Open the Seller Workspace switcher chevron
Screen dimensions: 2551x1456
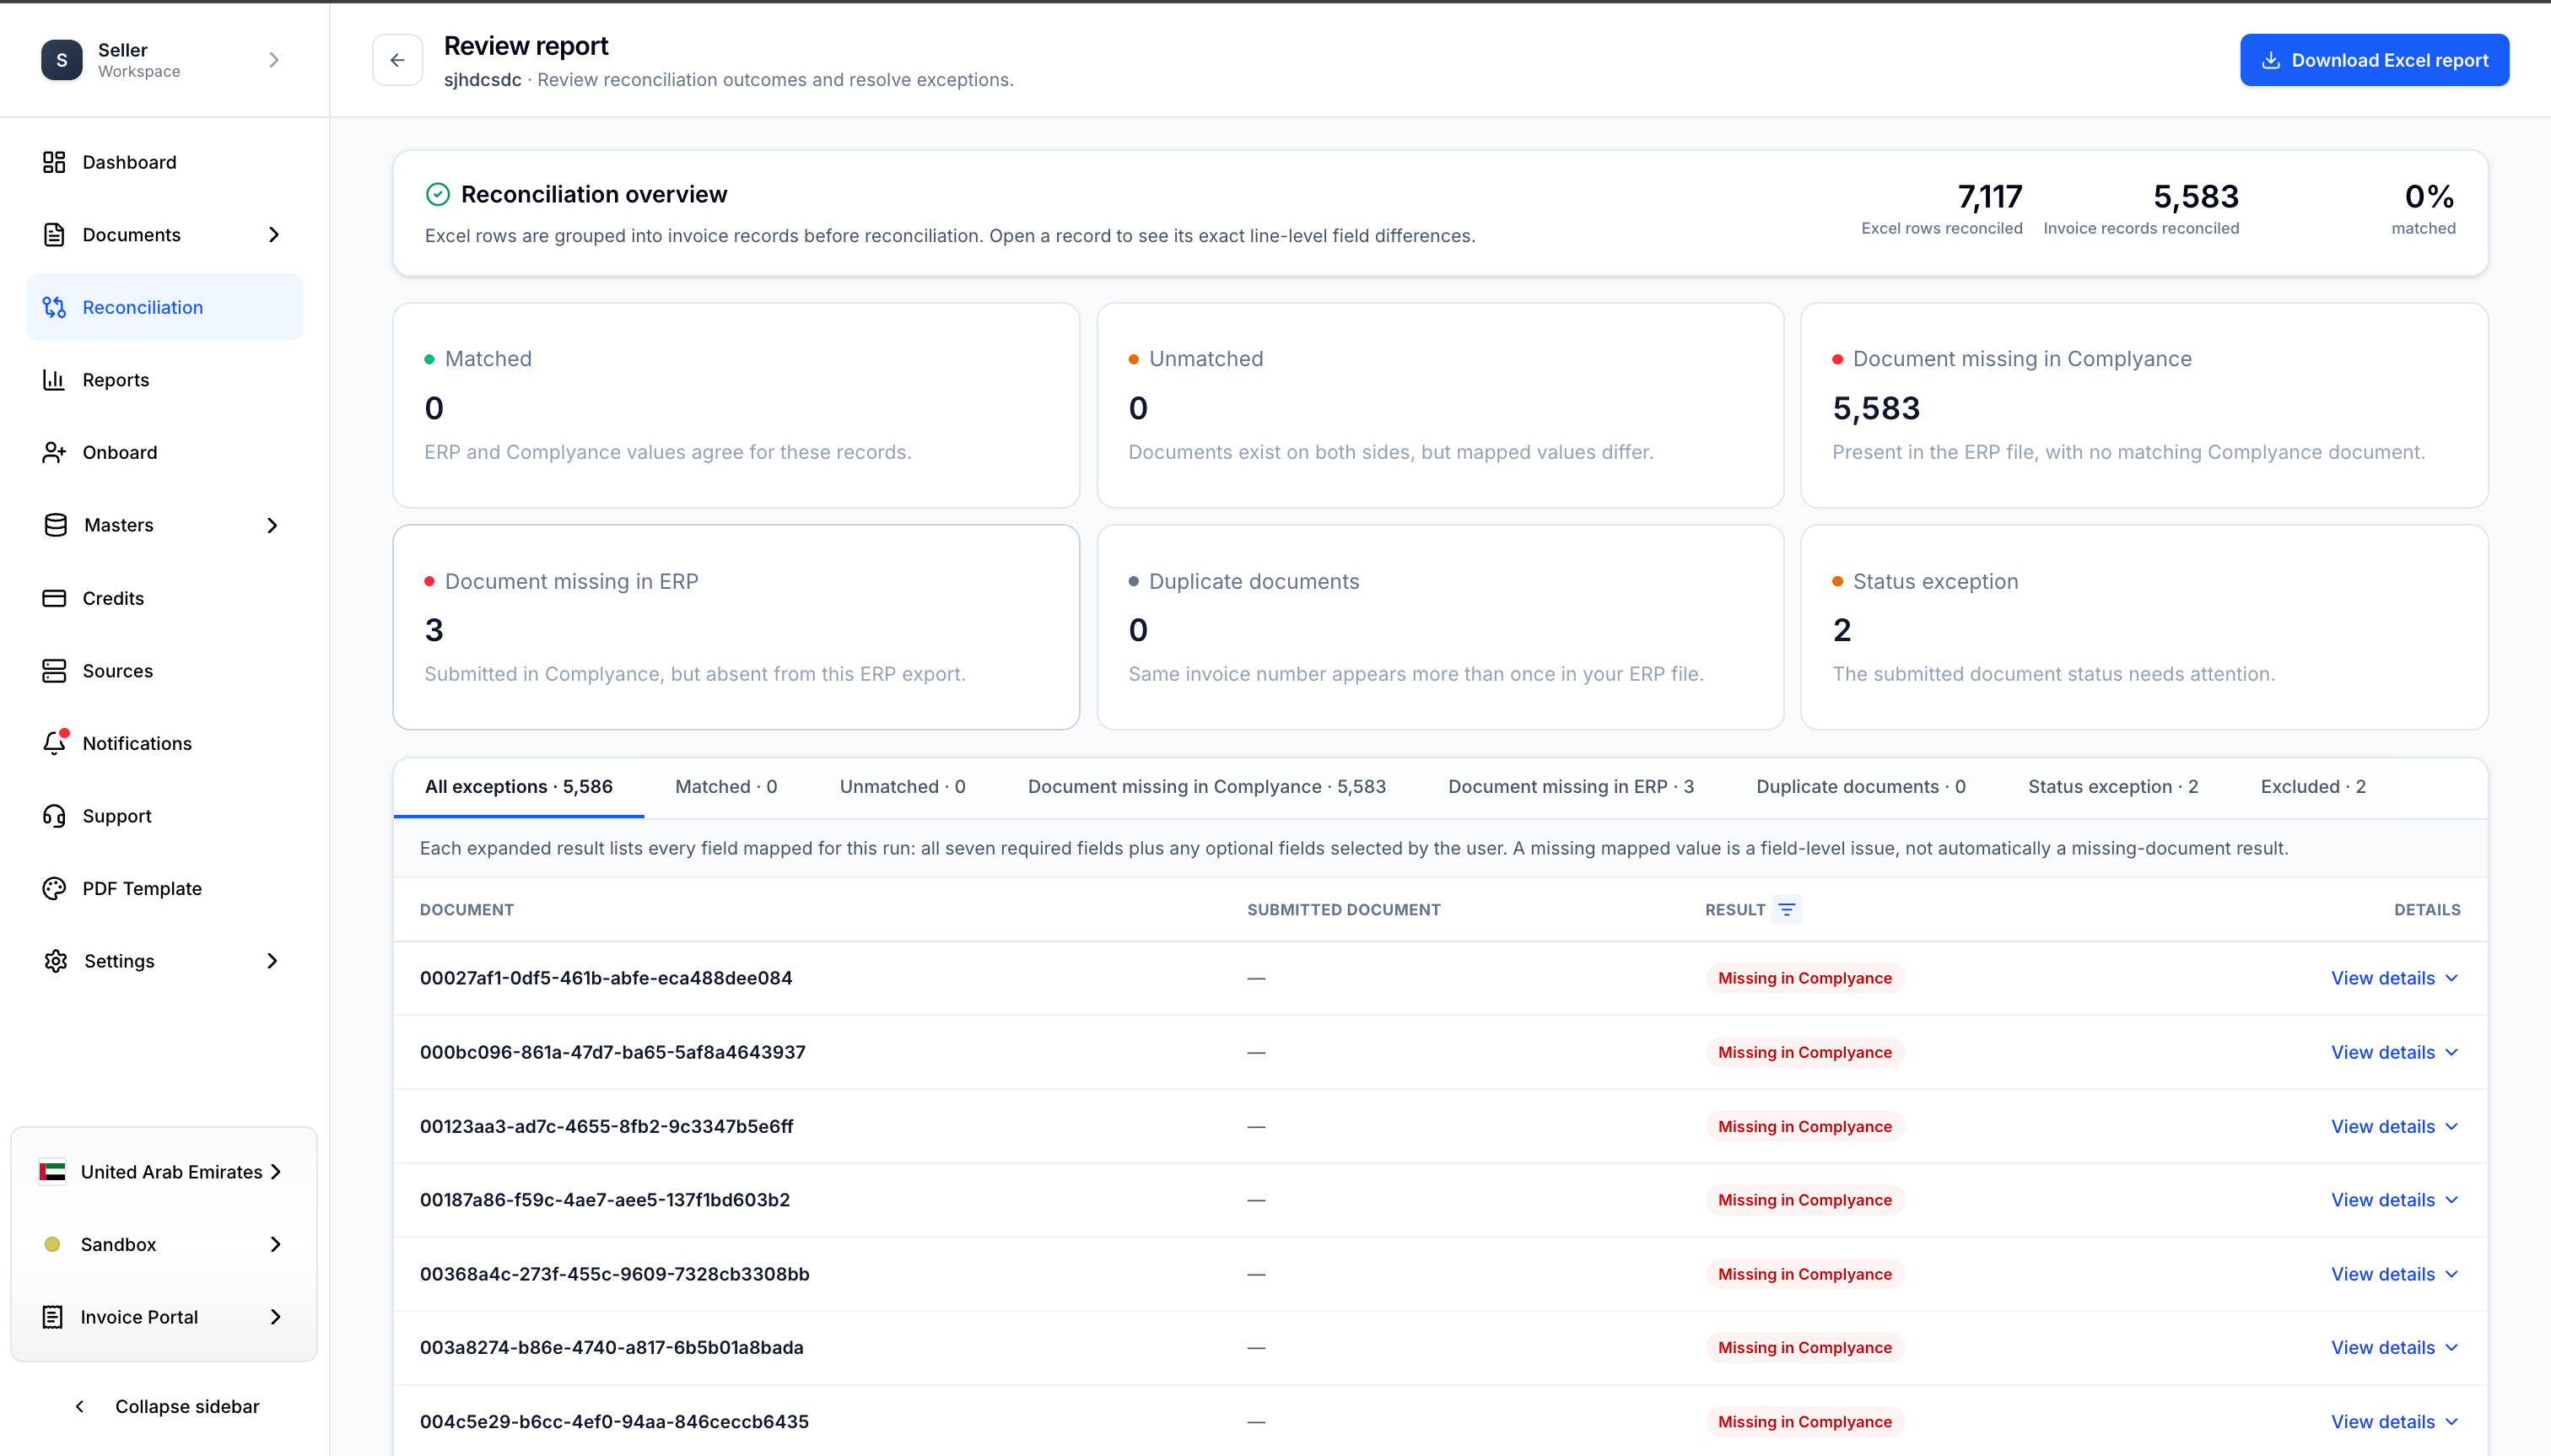point(274,60)
